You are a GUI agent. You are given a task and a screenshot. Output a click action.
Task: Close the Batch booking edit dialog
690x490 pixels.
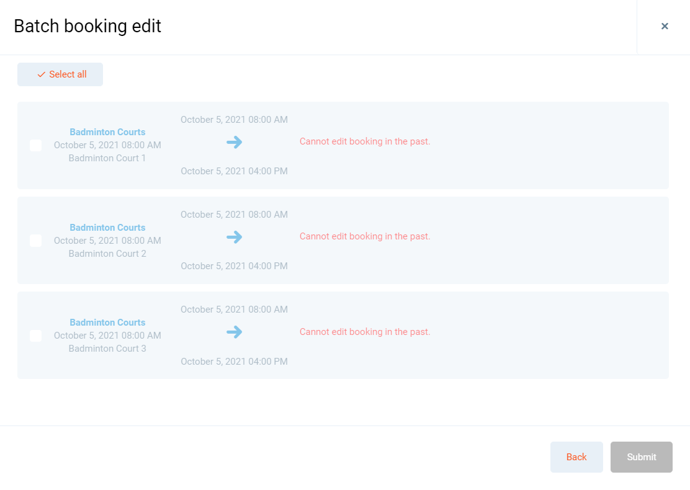tap(665, 26)
